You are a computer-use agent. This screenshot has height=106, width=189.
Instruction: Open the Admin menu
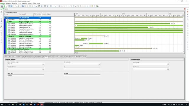coord(34,4)
